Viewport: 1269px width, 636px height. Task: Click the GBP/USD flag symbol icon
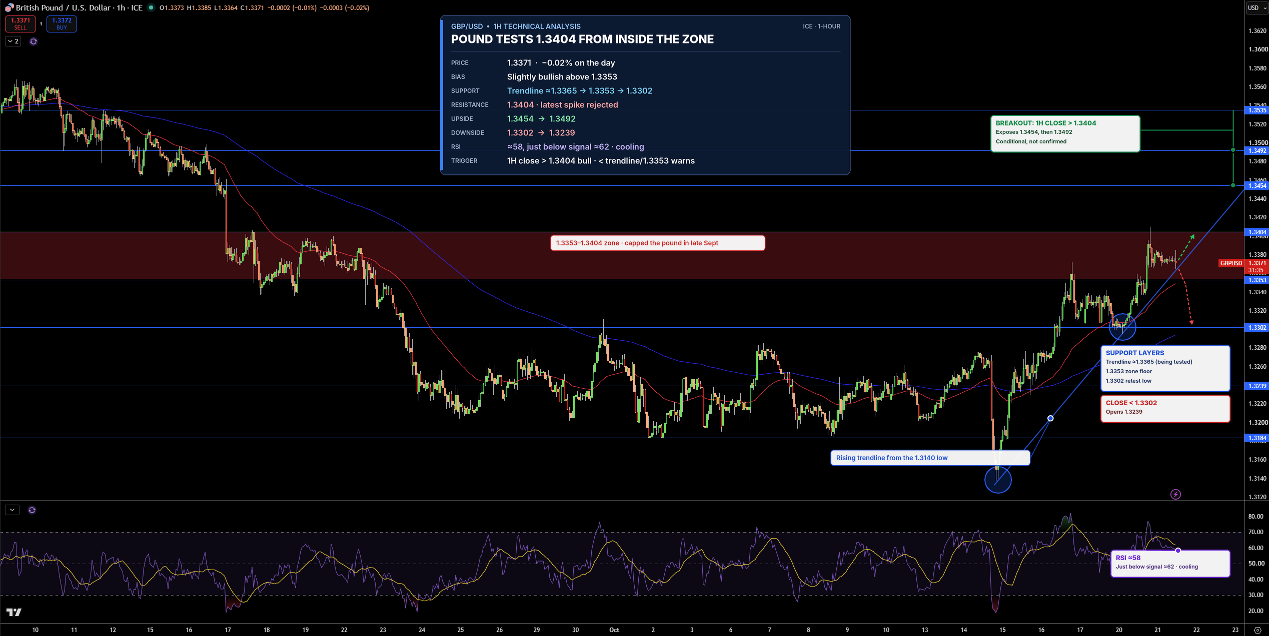click(9, 7)
